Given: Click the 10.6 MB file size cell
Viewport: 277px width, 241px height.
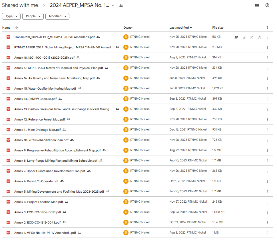Looking at the screenshot, I should 218,222.
